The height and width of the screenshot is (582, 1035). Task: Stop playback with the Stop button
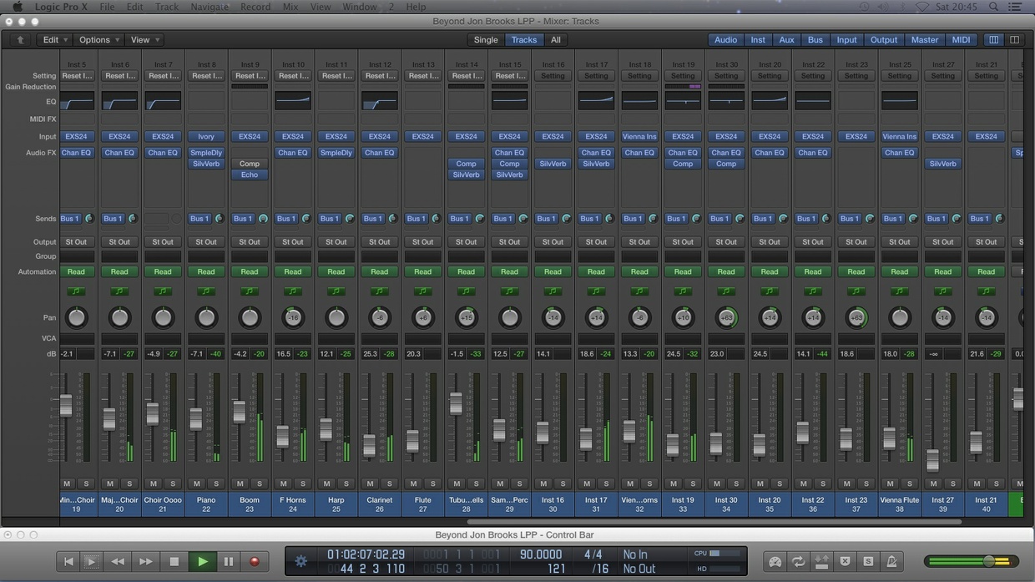pyautogui.click(x=174, y=562)
